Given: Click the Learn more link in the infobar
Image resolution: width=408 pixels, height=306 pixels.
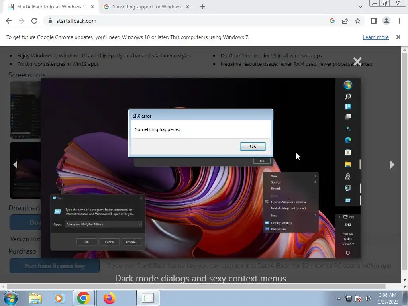Looking at the screenshot, I should (x=376, y=37).
